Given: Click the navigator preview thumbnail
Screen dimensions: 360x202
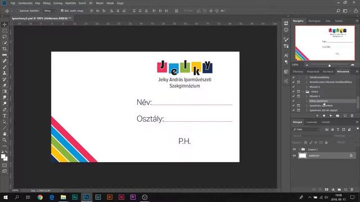Looking at the screenshot, I should pos(325,43).
